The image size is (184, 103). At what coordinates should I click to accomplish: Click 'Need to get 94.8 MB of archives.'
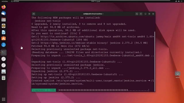56,27
